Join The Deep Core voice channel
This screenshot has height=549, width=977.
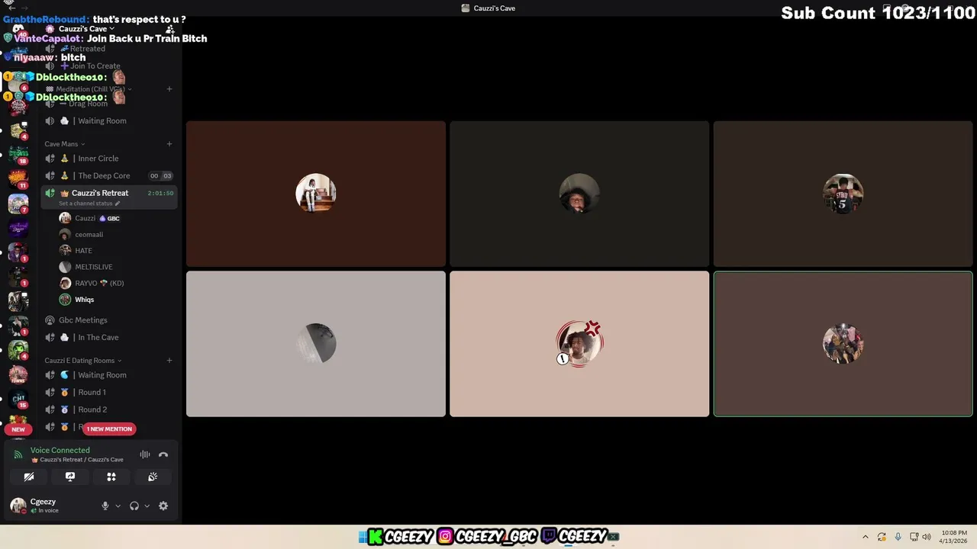pyautogui.click(x=109, y=176)
